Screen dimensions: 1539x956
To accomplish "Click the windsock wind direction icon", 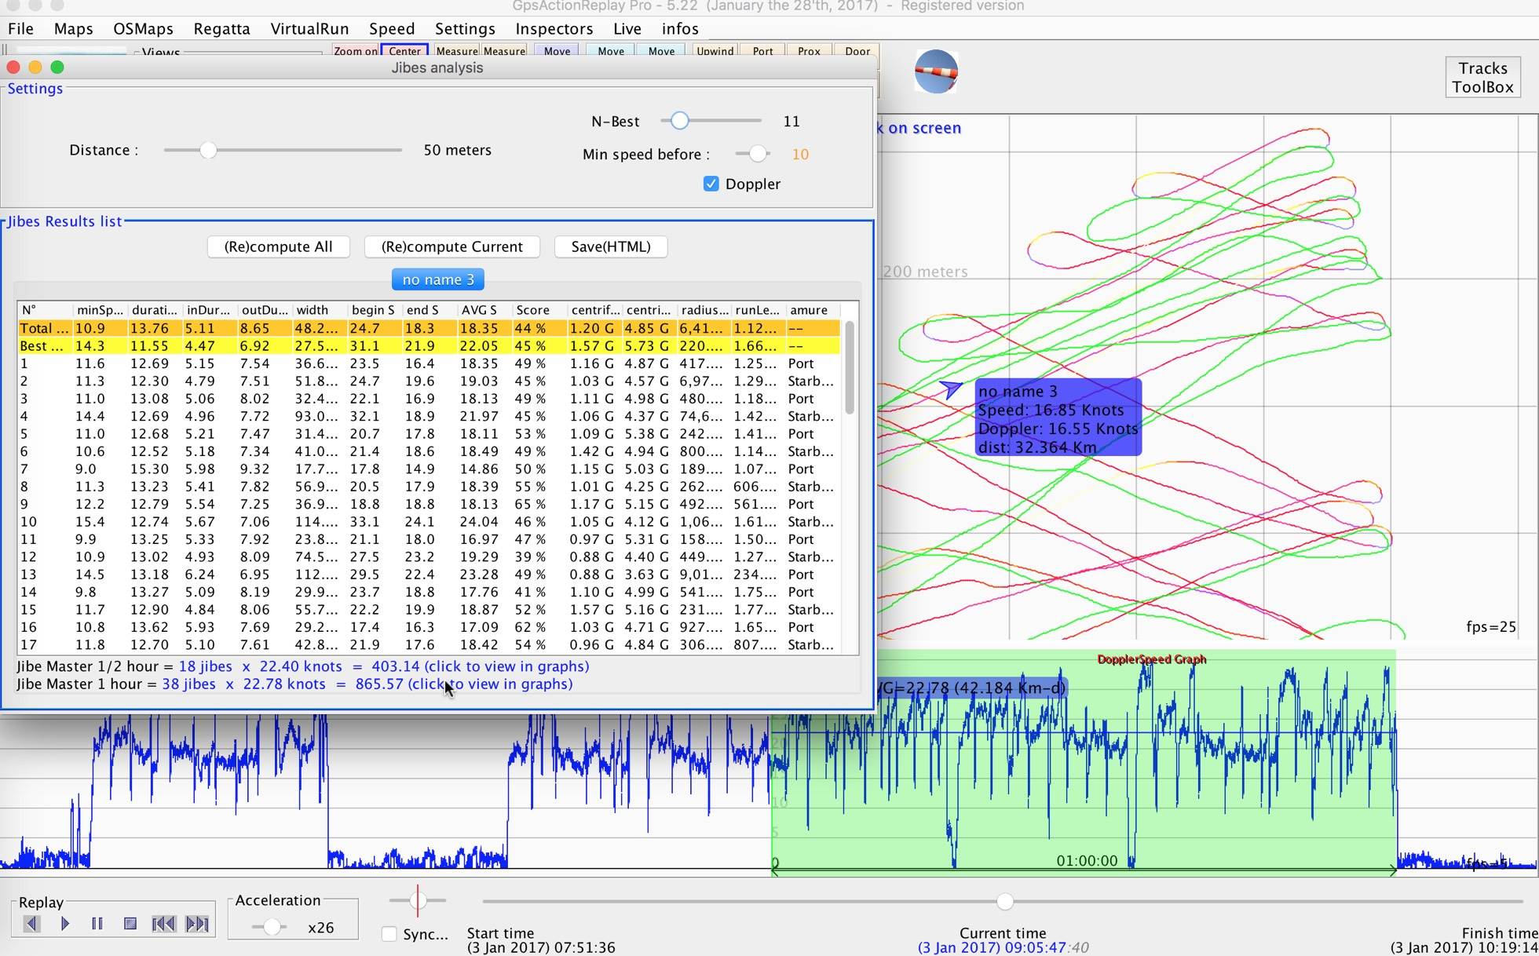I will (x=936, y=72).
